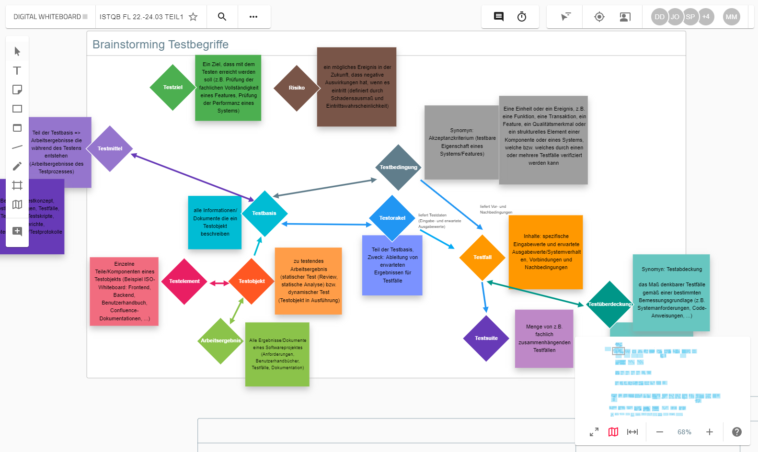Select the brown Risiko diamond
This screenshot has height=452, width=758.
(x=297, y=88)
